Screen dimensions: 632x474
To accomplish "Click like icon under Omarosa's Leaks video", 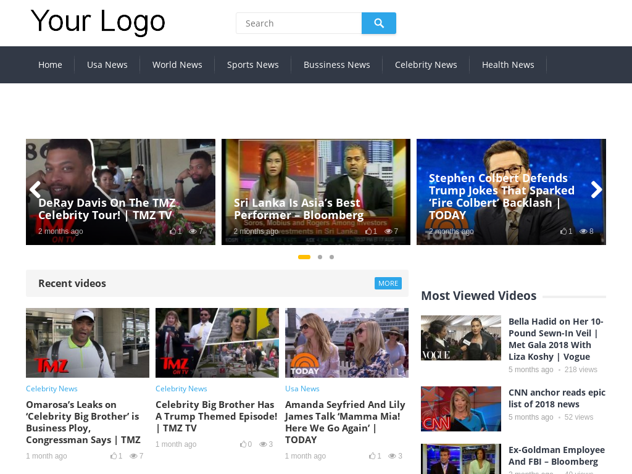I will tap(114, 456).
